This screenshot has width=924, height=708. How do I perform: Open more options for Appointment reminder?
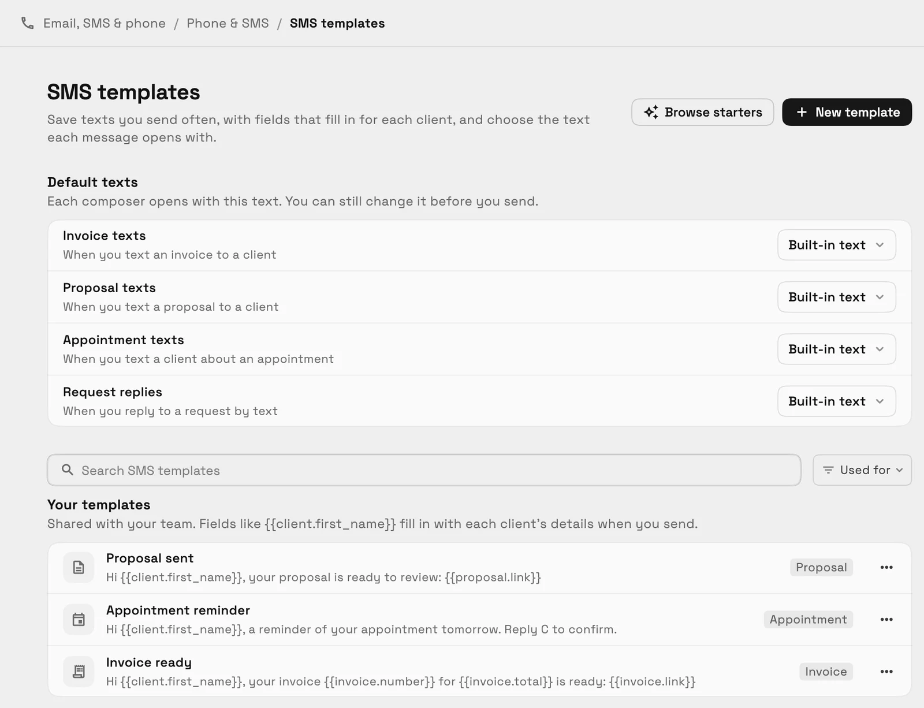coord(886,620)
